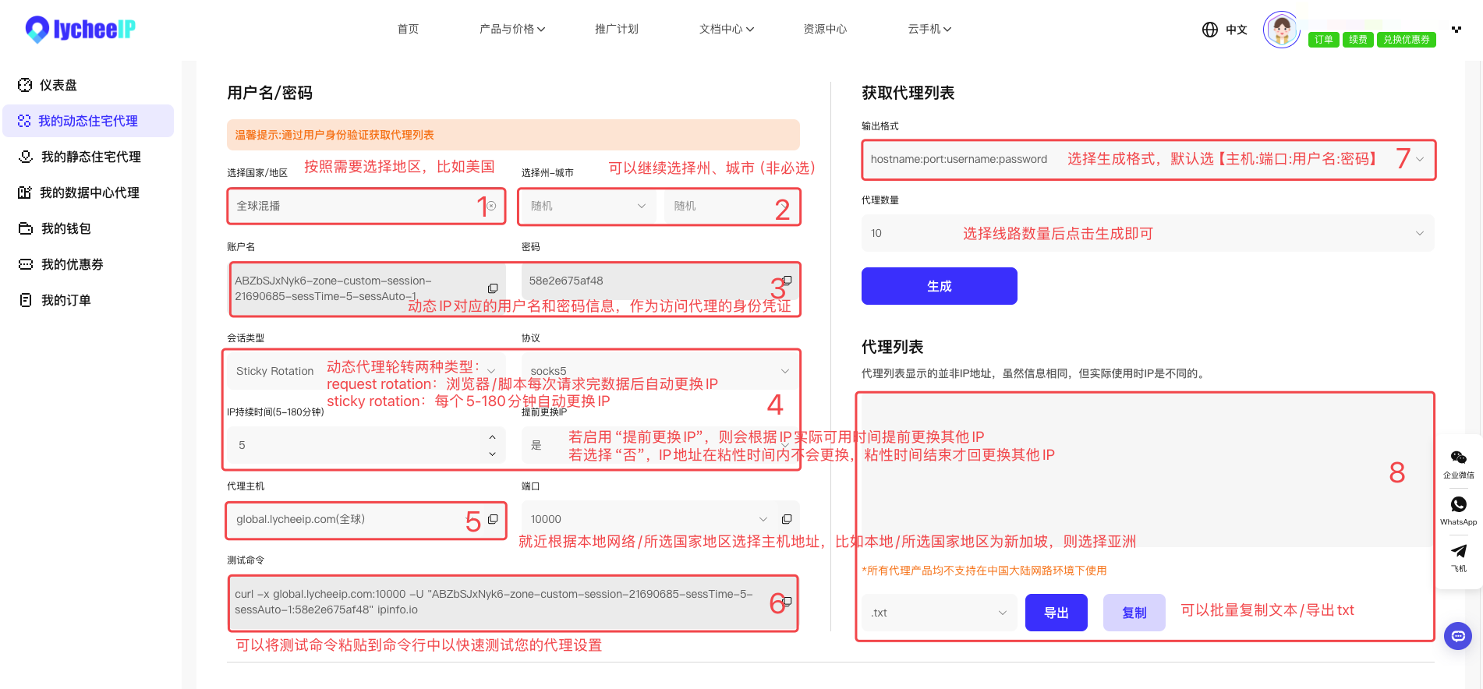The height and width of the screenshot is (689, 1483).
Task: Clear the 全球混播 country selection
Action: pyautogui.click(x=491, y=206)
